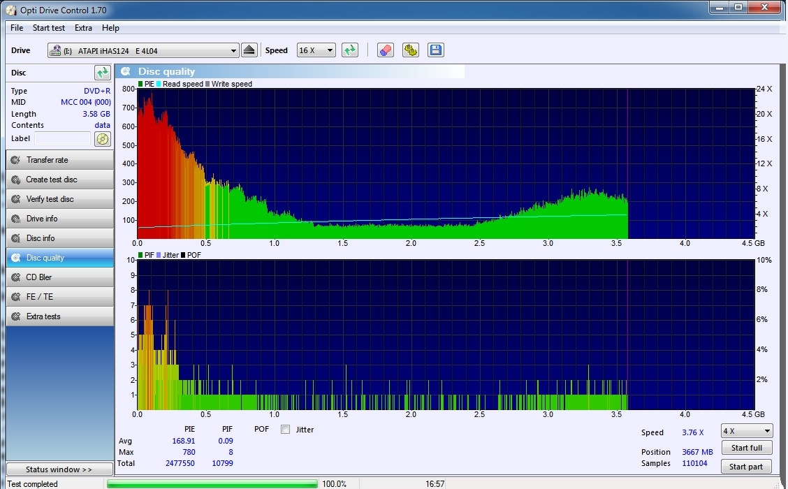Open Drive info section
Image resolution: width=788 pixels, height=489 pixels.
coord(60,219)
